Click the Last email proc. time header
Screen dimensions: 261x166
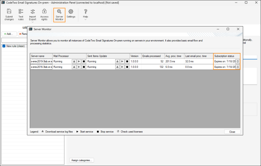[x=199, y=56]
